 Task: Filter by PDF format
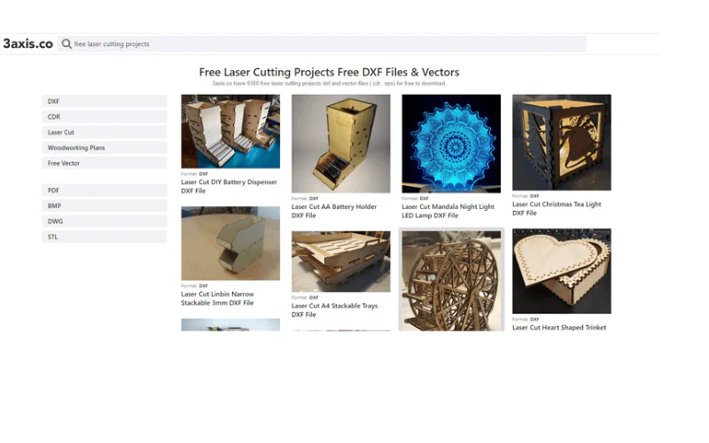click(105, 190)
